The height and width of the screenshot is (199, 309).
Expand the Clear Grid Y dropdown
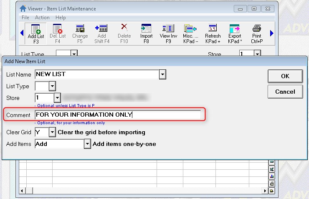(52, 132)
